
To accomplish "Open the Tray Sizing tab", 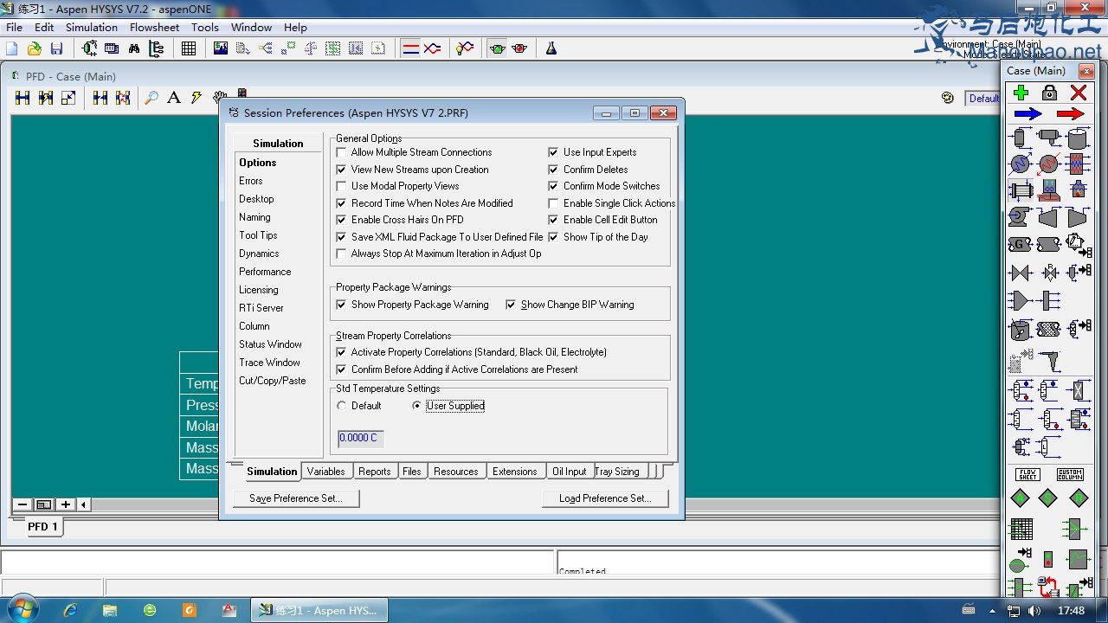I will (619, 472).
